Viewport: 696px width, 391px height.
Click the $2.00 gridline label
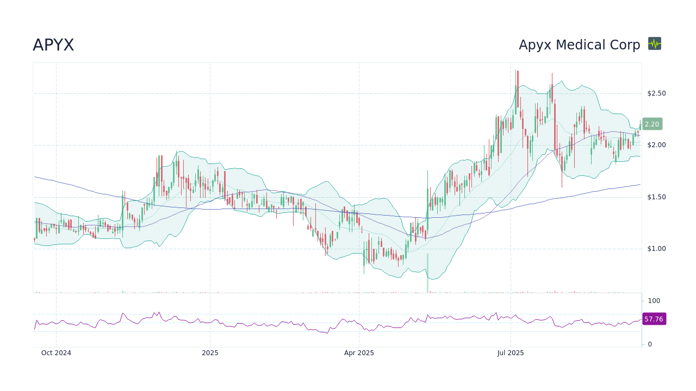657,145
